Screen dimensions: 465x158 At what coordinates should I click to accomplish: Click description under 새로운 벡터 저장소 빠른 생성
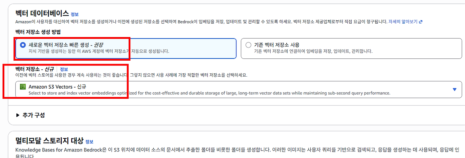point(99,52)
